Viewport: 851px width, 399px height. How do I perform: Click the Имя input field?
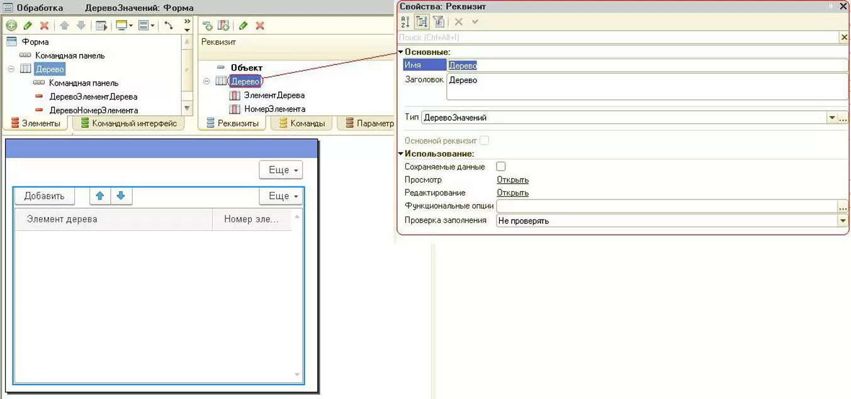coord(647,65)
